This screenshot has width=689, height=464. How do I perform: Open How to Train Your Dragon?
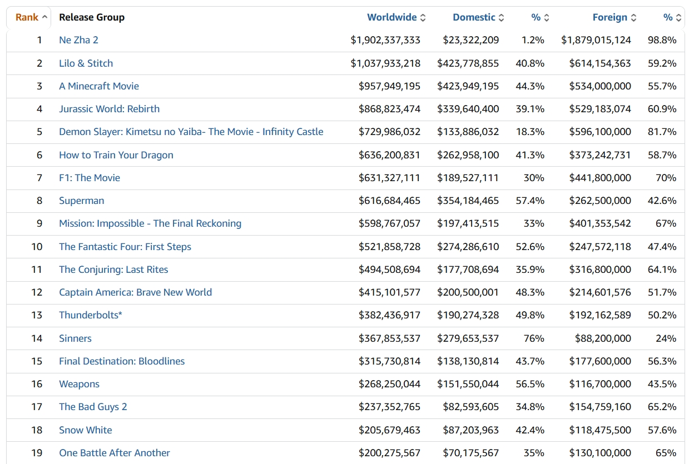tap(116, 155)
